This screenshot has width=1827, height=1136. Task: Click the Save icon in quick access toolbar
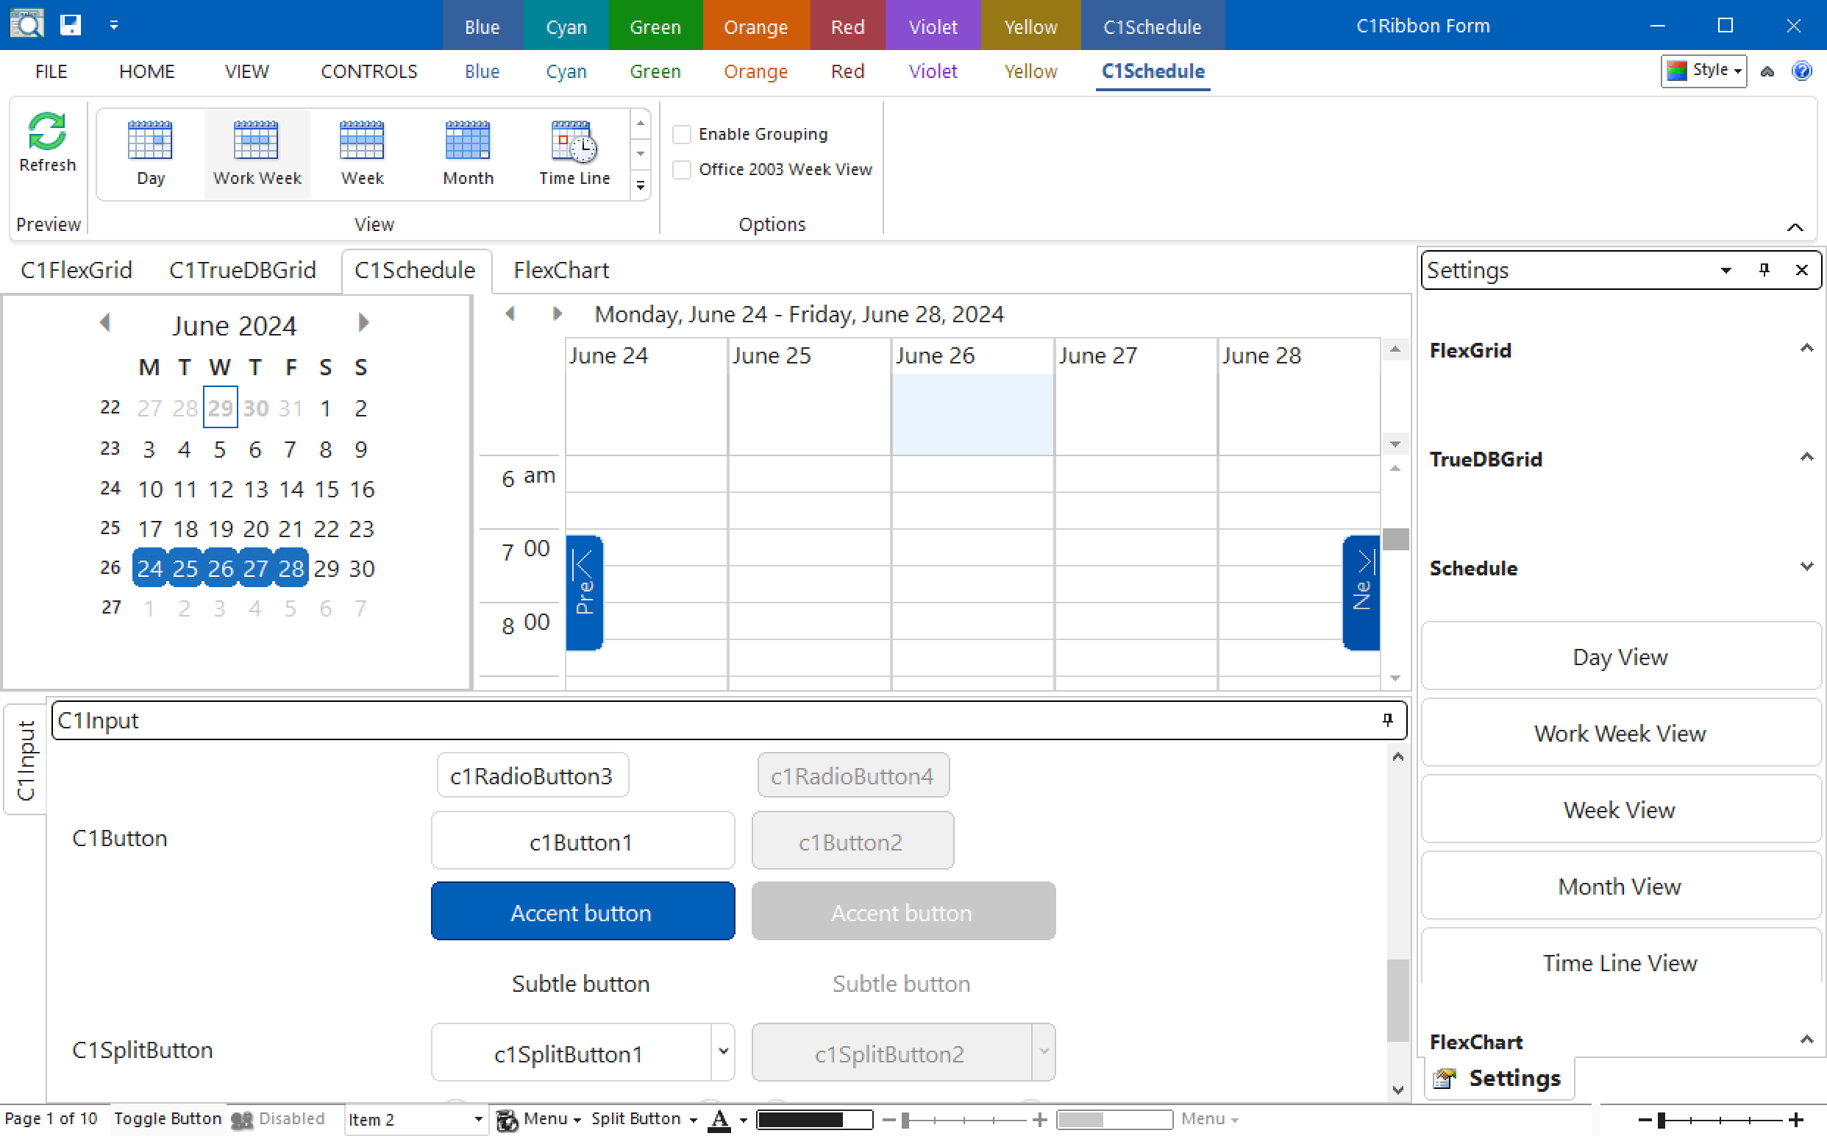pyautogui.click(x=71, y=25)
